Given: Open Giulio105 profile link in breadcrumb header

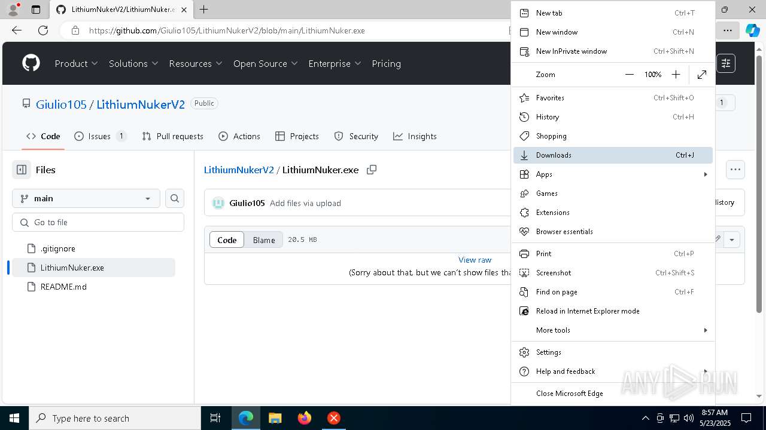Looking at the screenshot, I should pyautogui.click(x=61, y=104).
